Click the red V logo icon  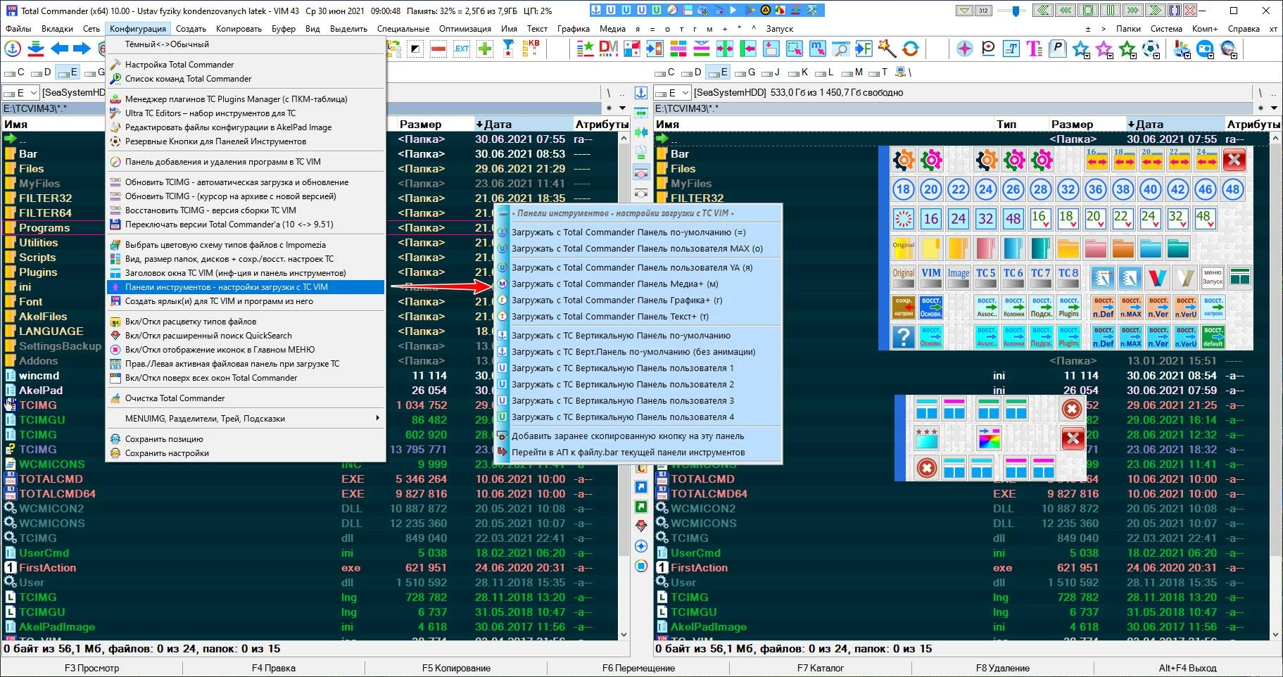(1157, 277)
